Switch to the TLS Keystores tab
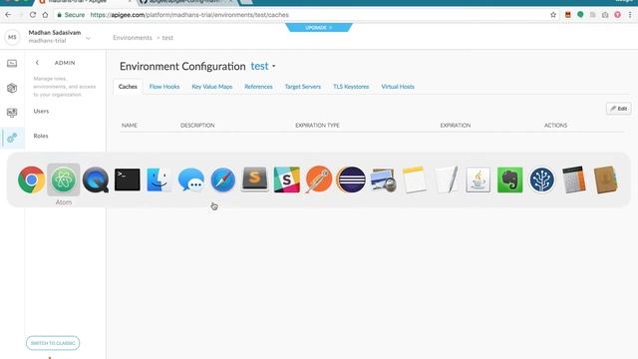Viewport: 638px width, 359px height. 351,87
